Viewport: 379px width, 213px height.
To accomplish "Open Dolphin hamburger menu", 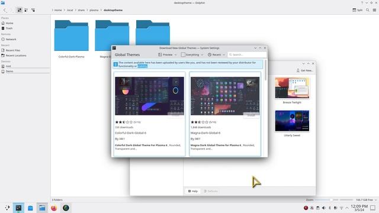I will pyautogui.click(x=374, y=10).
